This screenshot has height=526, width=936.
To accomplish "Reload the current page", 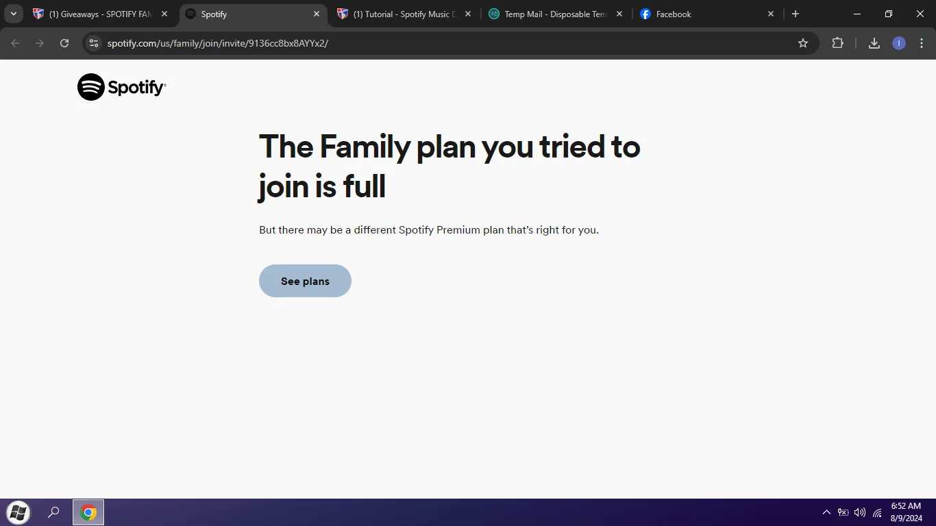I will (64, 43).
